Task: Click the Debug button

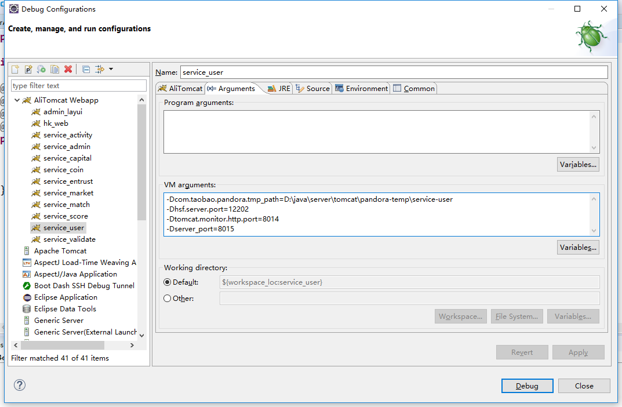Action: click(527, 386)
